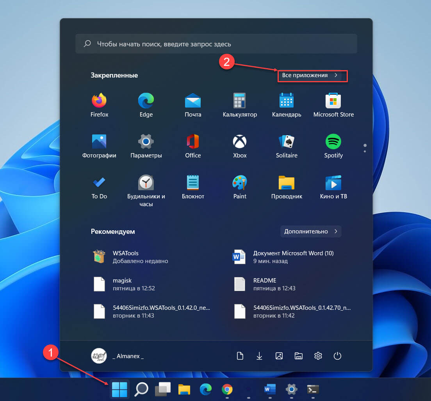This screenshot has height=401, width=431.
Task: Open File Explorer icon in Start footer
Action: [299, 356]
